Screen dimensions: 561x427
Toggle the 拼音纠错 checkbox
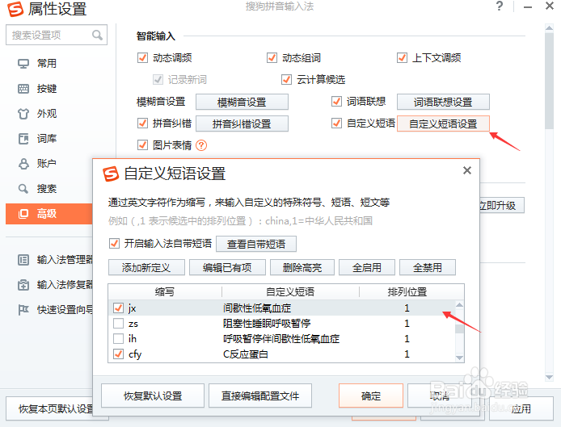[142, 123]
